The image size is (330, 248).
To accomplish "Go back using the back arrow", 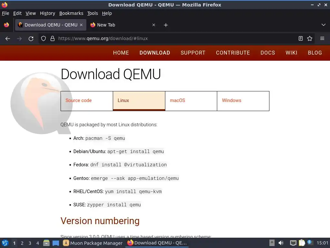I will coord(8,39).
